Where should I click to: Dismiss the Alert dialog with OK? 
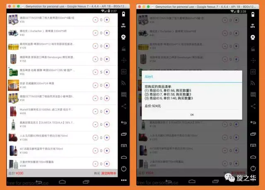(x=192, y=115)
